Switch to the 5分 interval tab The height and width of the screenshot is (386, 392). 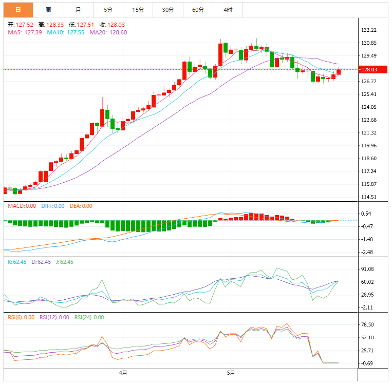(x=108, y=10)
